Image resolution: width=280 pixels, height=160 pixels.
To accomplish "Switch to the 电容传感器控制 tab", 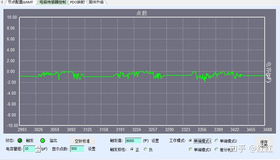I will 52,2.
